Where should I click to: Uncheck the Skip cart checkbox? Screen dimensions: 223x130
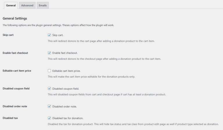49,35
